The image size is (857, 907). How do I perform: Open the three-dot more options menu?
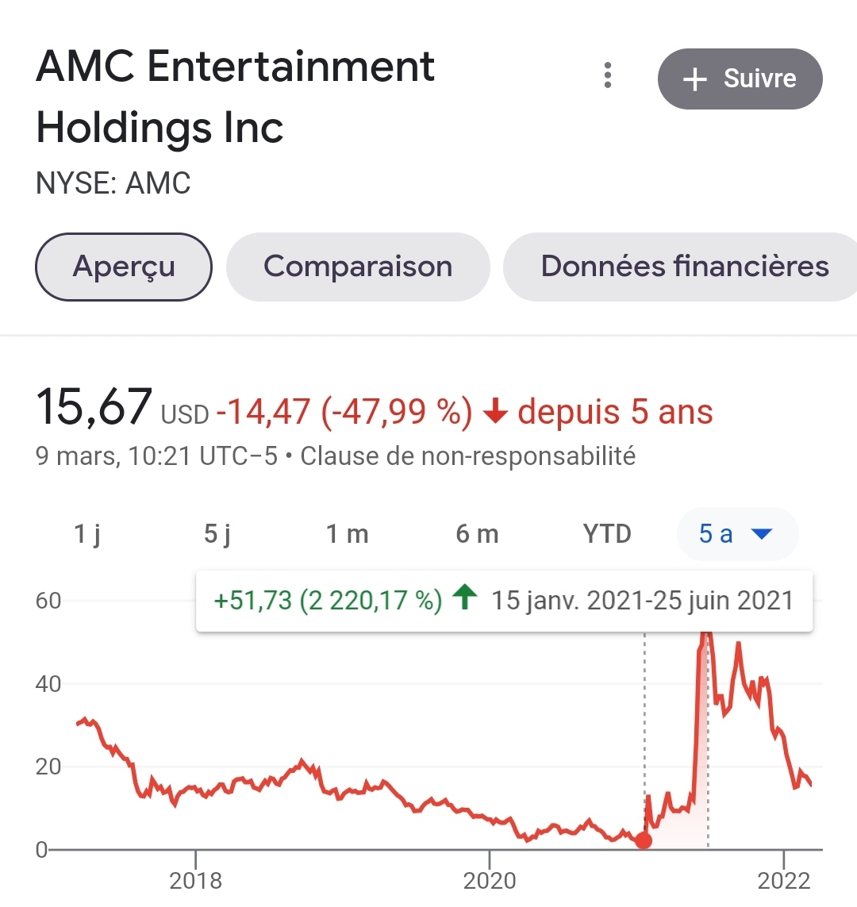coord(608,75)
